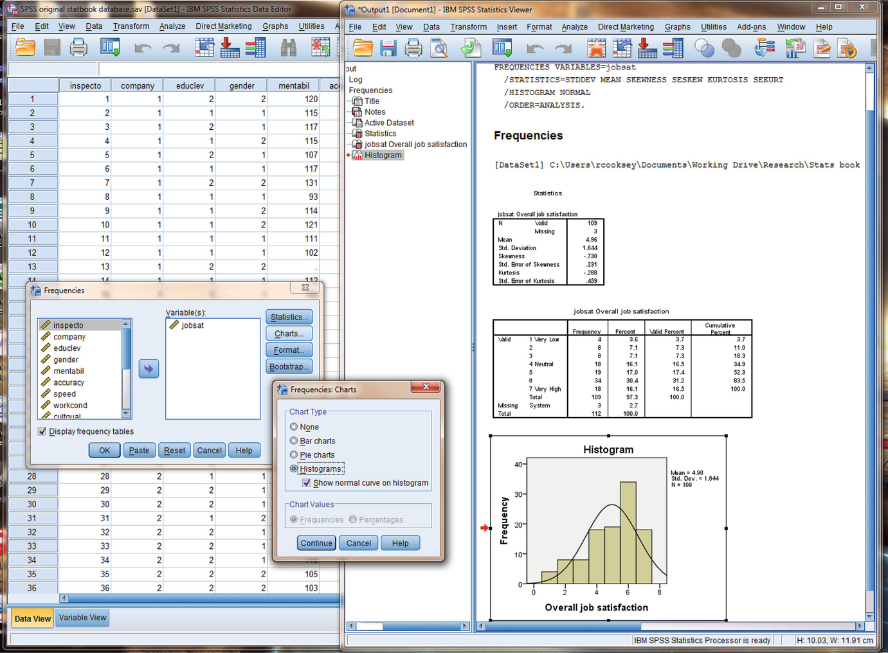Click the Undo arrow in Data Editor toolbar
888x653 pixels.
point(143,48)
